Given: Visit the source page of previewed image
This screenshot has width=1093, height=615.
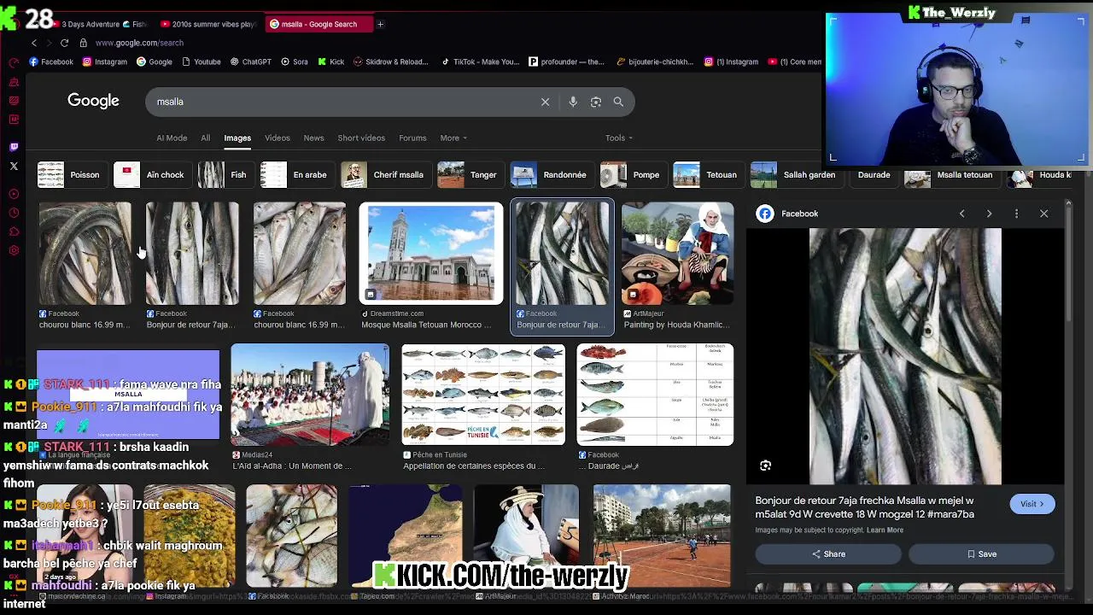Looking at the screenshot, I should pos(1032,504).
